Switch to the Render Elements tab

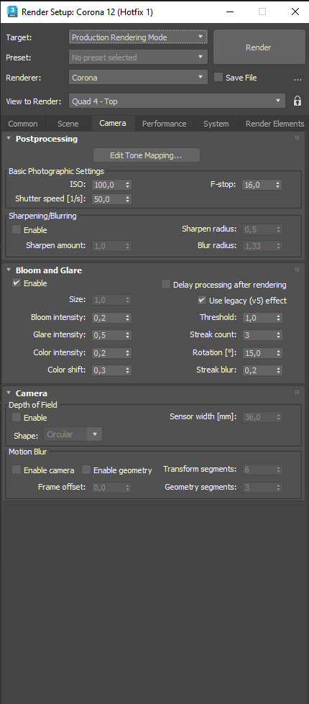pos(275,124)
